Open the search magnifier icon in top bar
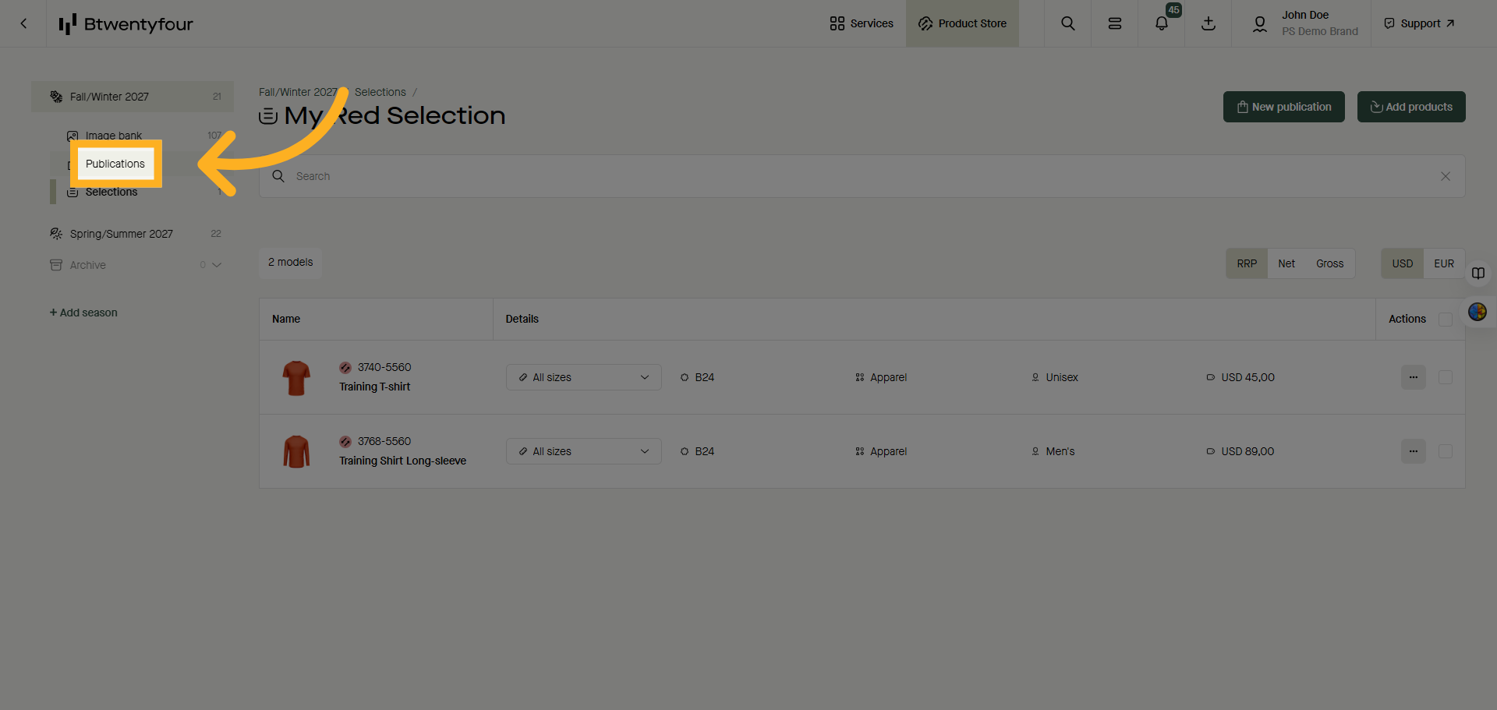This screenshot has width=1497, height=710. pyautogui.click(x=1067, y=23)
